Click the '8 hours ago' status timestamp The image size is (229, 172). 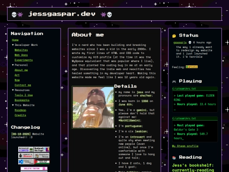[x=202, y=42]
